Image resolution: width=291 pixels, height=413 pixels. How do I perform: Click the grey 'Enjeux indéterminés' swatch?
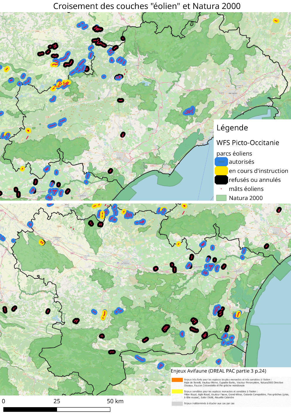click(x=177, y=404)
